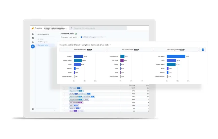Click the plus icon on Add filter

[105, 37]
